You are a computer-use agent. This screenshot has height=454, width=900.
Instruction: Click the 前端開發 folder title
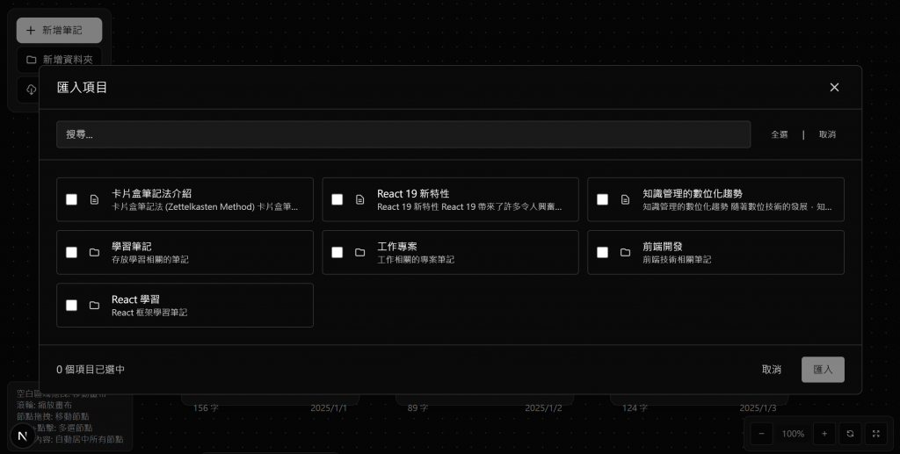[663, 247]
